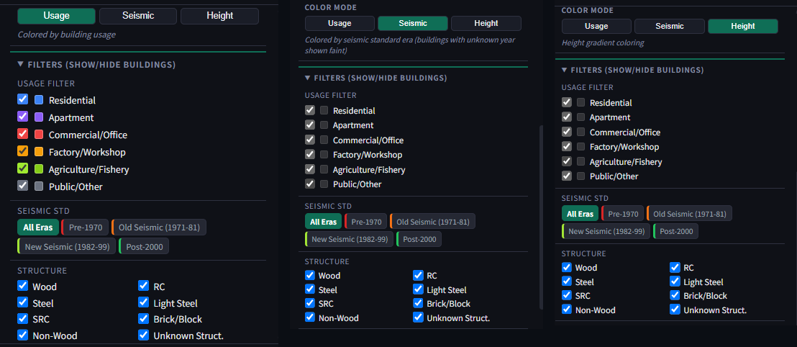
Task: Click the orange Factory/Workshop color swatch
Action: coord(39,152)
